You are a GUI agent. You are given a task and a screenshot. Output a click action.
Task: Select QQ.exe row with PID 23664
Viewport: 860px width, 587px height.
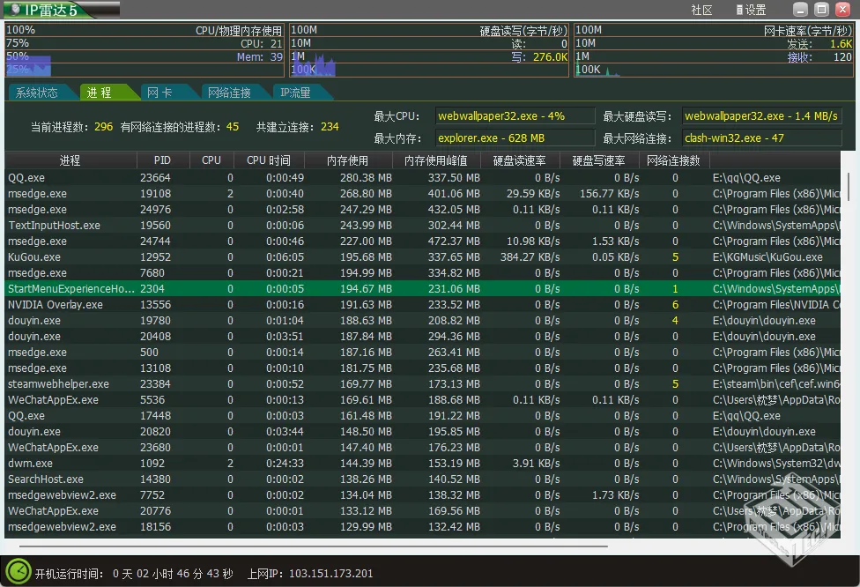[422, 178]
